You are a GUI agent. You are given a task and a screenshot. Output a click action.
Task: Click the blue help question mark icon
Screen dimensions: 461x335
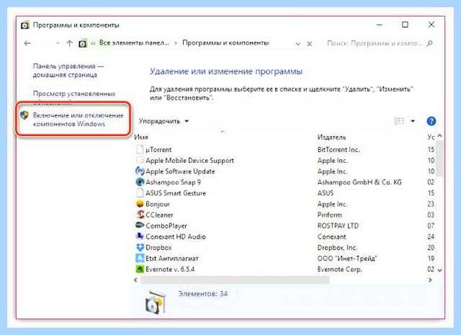click(431, 121)
